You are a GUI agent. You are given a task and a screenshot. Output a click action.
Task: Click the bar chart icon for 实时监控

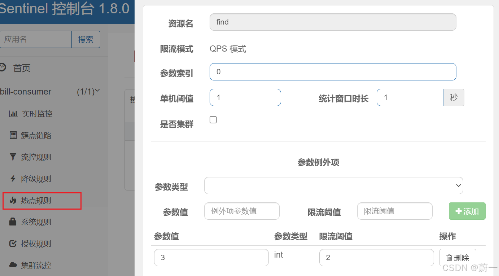click(13, 114)
